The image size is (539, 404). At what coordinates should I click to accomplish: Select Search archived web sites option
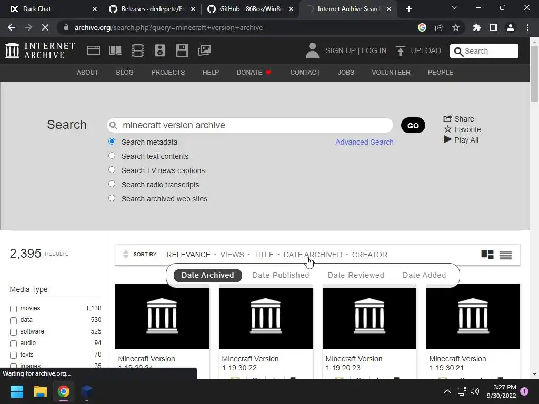pos(112,198)
